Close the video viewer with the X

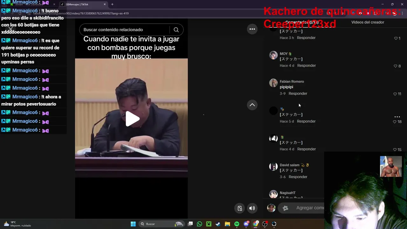pos(10,29)
